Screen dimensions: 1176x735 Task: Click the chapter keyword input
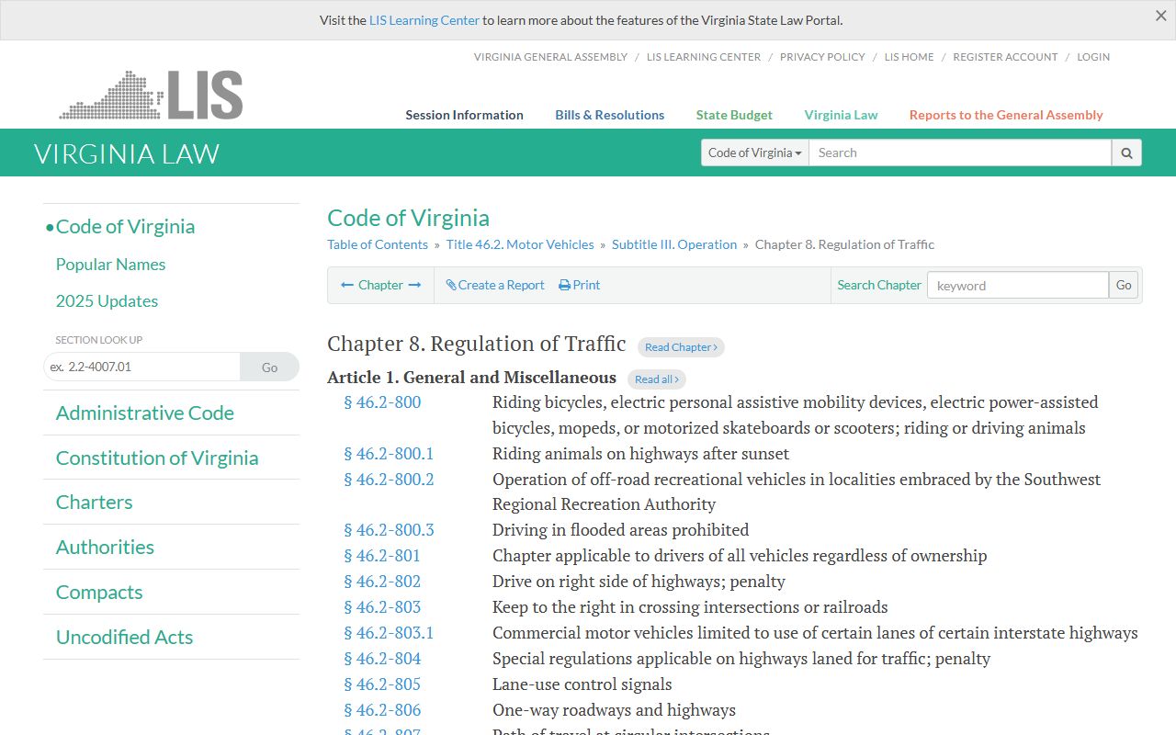[x=1018, y=285]
